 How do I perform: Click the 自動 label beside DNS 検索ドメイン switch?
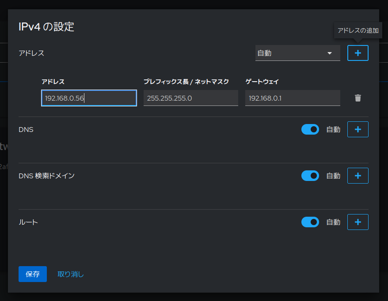tap(333, 176)
